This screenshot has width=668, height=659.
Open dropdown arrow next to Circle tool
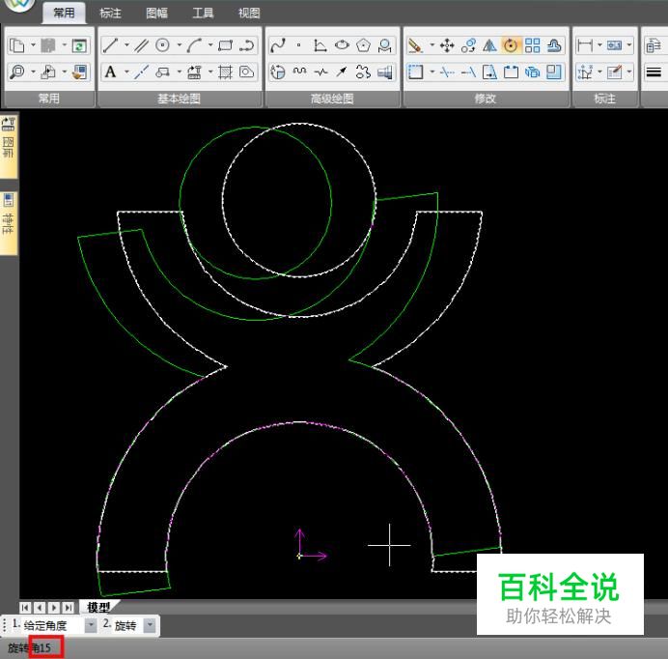179,44
